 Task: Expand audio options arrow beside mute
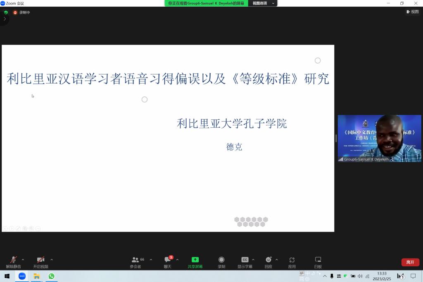pyautogui.click(x=23, y=260)
